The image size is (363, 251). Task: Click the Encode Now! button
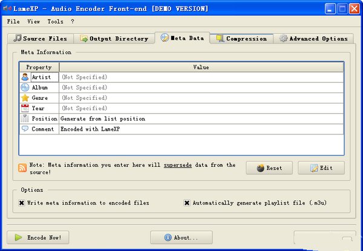[38, 237]
